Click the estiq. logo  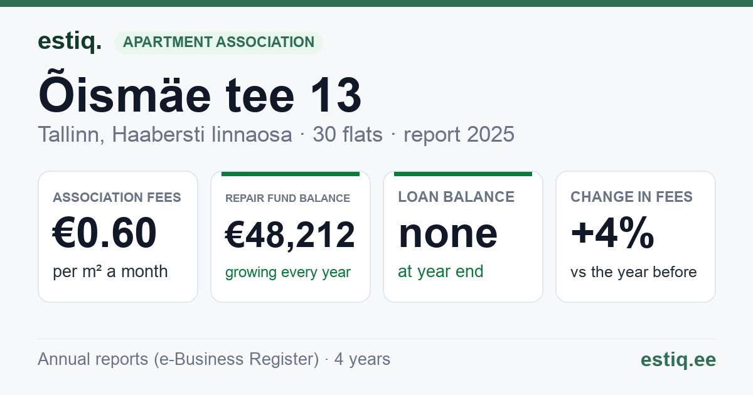coord(70,41)
